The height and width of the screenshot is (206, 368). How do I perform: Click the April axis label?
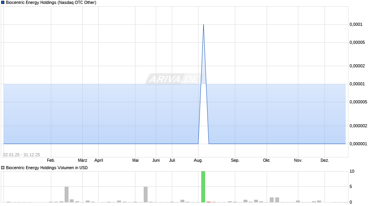(99, 160)
